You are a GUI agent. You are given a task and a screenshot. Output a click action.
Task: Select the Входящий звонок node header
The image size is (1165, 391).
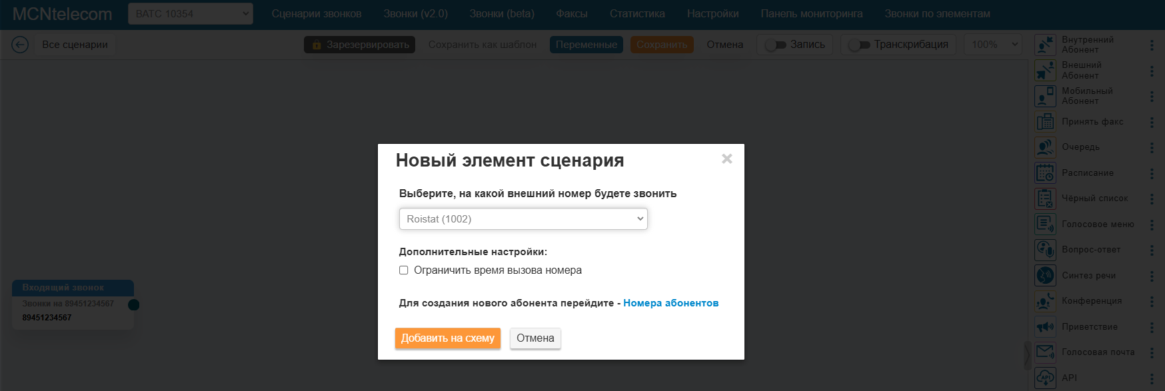[73, 288]
